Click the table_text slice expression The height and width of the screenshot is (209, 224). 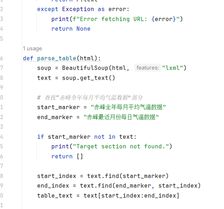[x=131, y=195]
